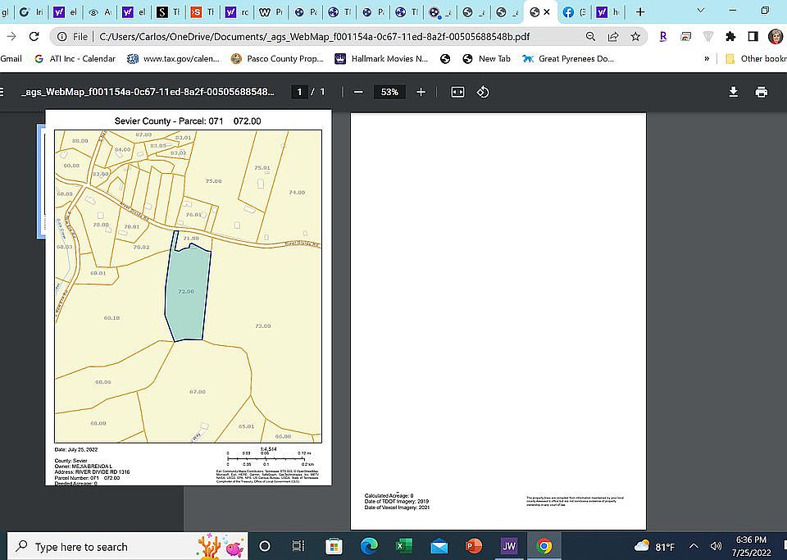
Task: Click the share page icon in address bar
Action: pos(613,37)
